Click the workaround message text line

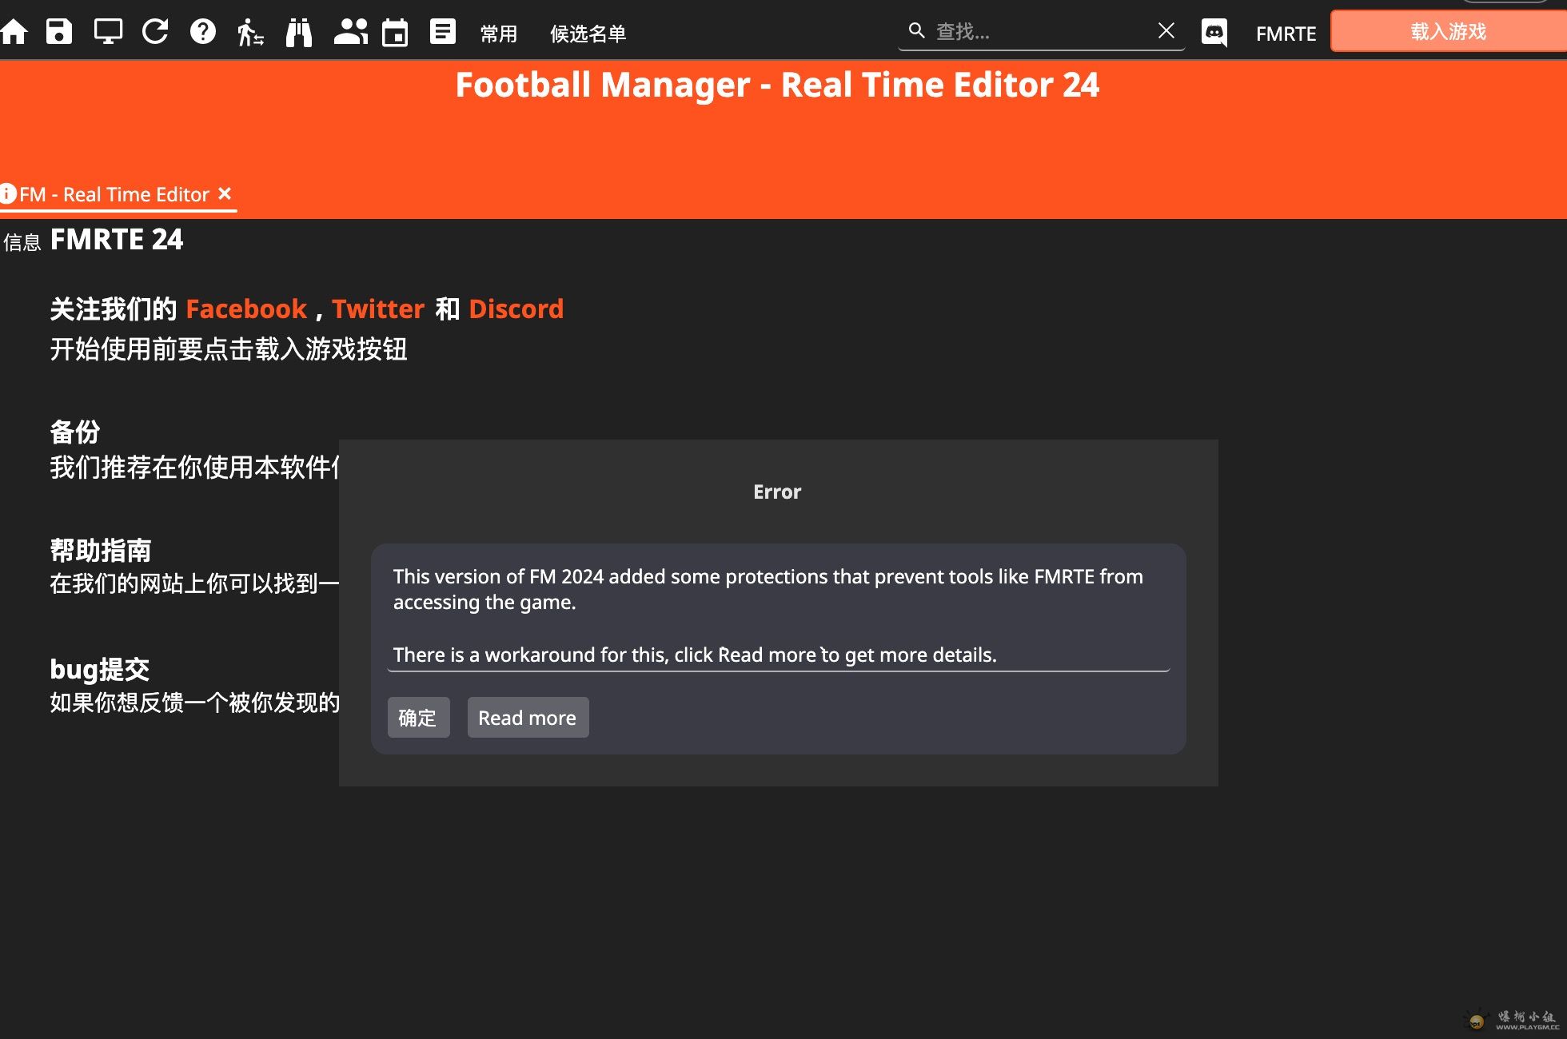click(695, 655)
